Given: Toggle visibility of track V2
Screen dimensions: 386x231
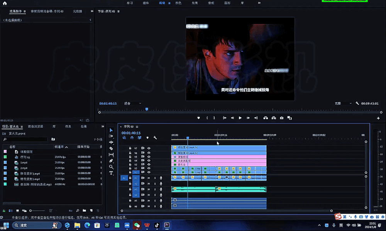Looking at the screenshot, I should (149, 168).
